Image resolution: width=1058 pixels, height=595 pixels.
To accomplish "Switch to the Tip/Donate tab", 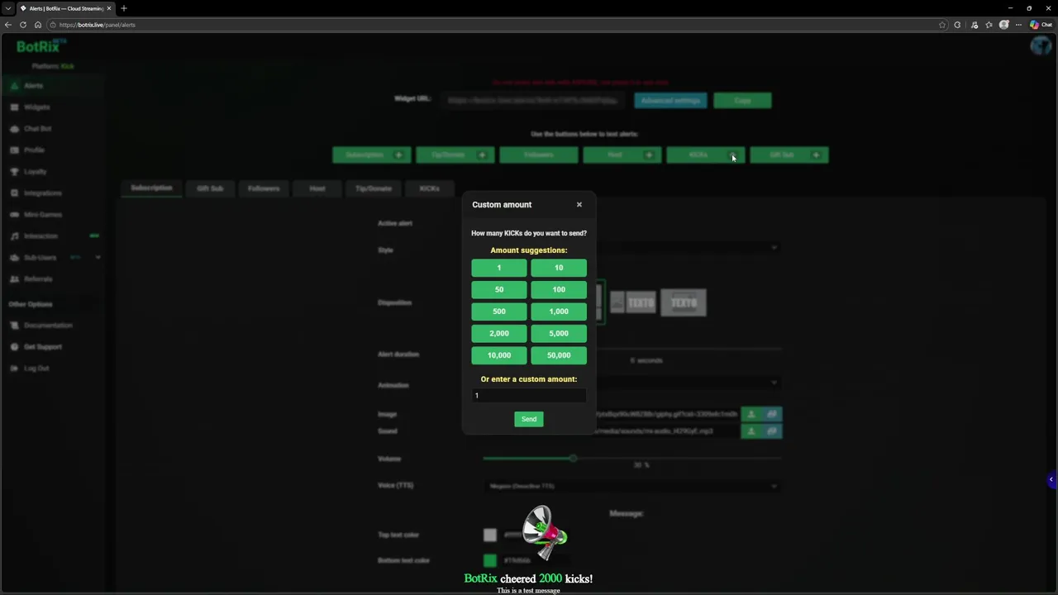I will coord(374,188).
